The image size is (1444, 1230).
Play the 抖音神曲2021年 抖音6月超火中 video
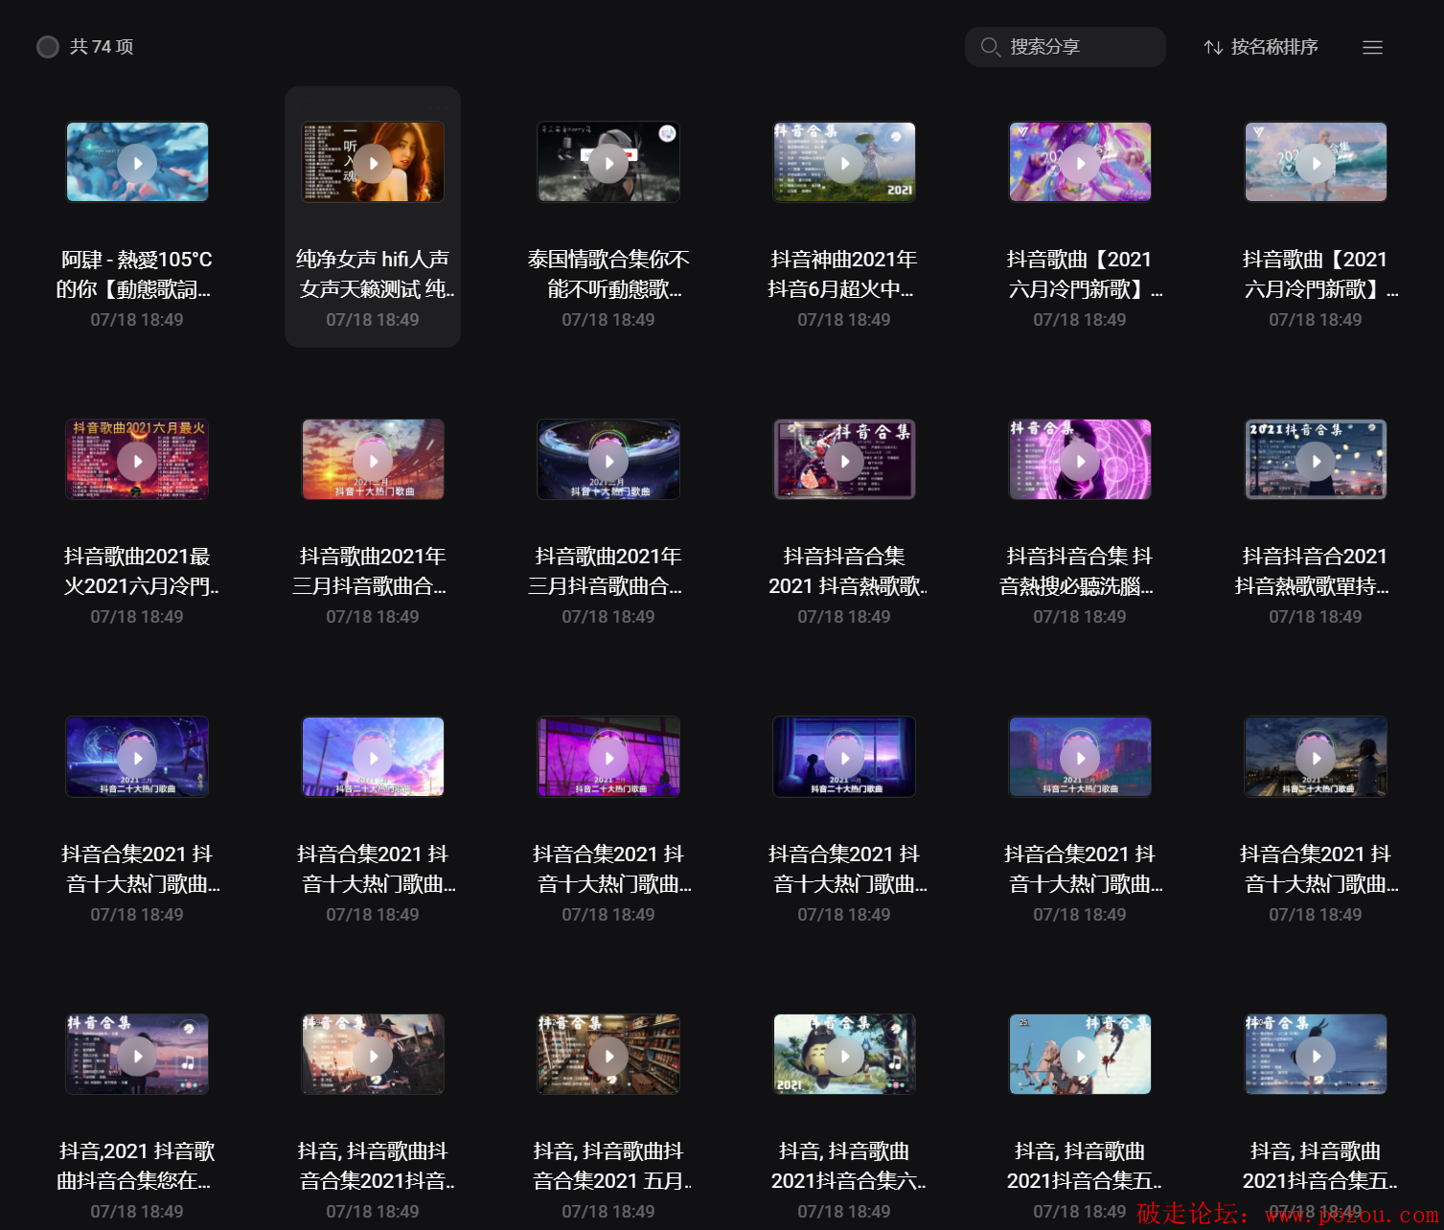point(844,163)
